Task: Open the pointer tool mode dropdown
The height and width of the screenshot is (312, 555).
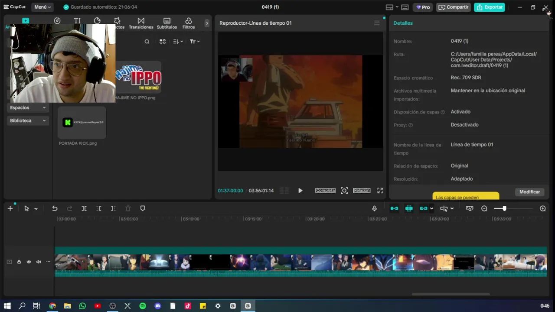Action: point(36,209)
